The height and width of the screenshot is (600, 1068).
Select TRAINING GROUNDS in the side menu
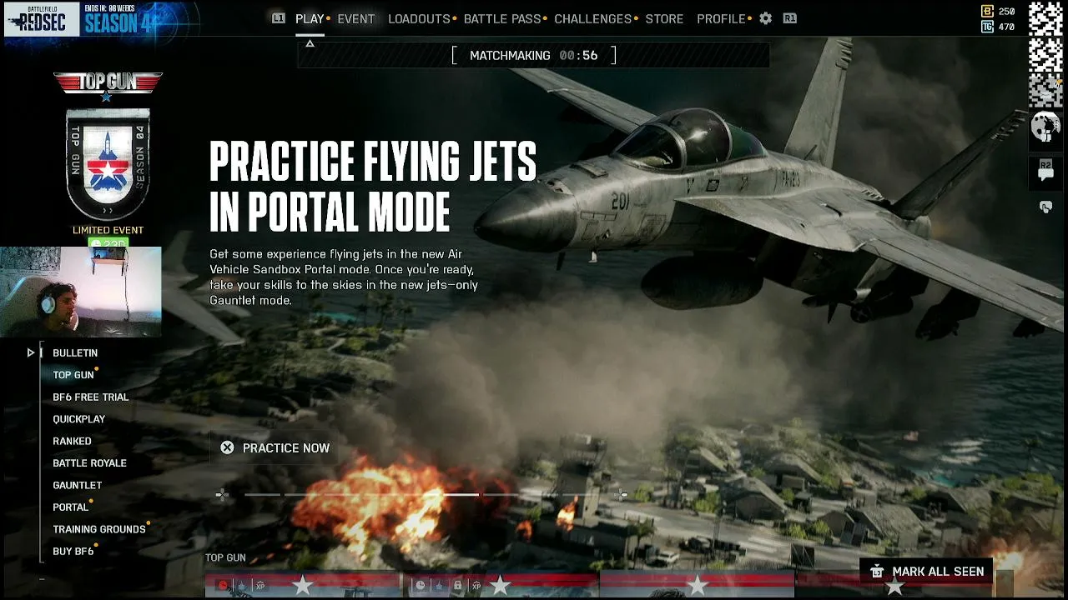point(99,529)
